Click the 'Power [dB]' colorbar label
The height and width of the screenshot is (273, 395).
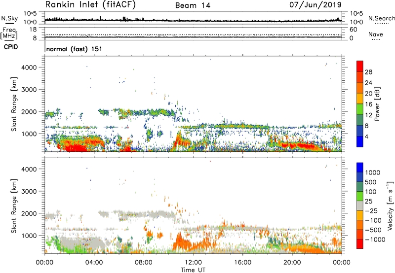[377, 104]
